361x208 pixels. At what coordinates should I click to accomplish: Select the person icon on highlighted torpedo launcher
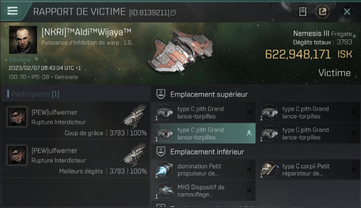tap(249, 133)
